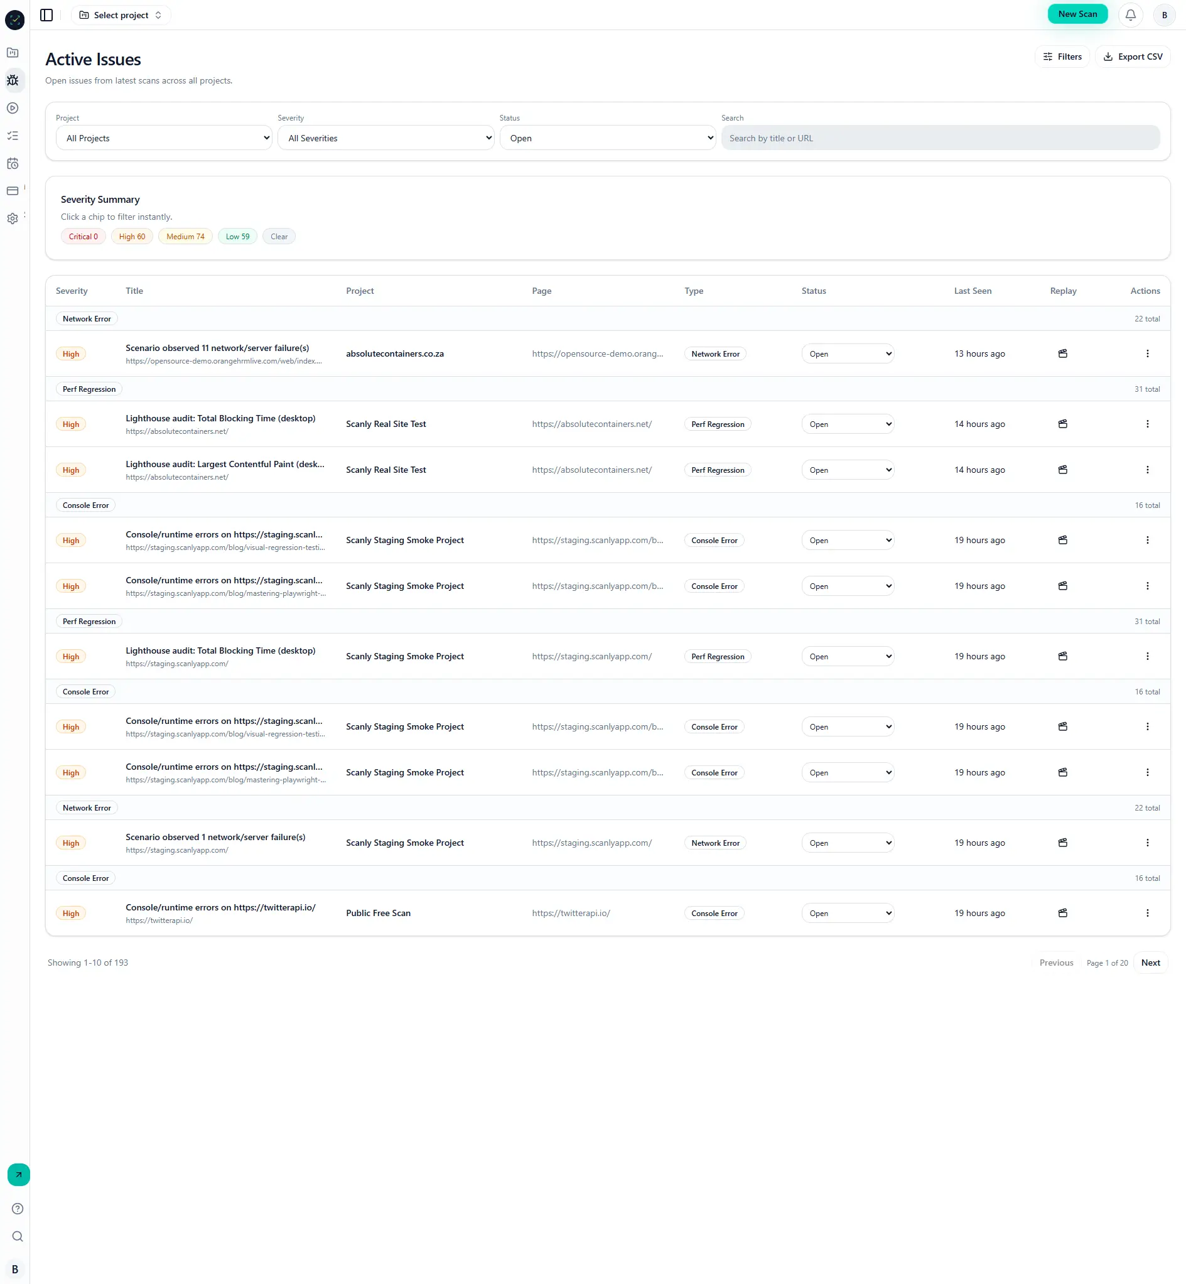The width and height of the screenshot is (1186, 1284).
Task: Click the credit card billing sidebar icon
Action: [13, 192]
